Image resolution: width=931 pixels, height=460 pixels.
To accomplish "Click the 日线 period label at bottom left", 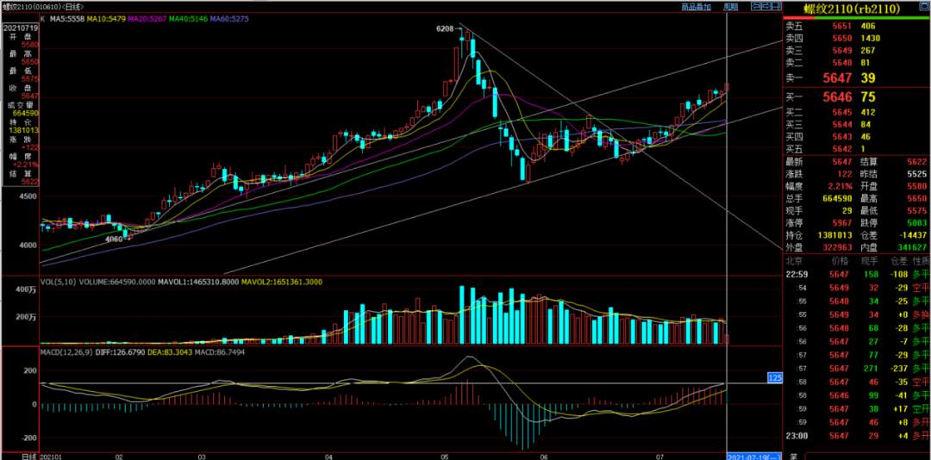I will [x=28, y=455].
